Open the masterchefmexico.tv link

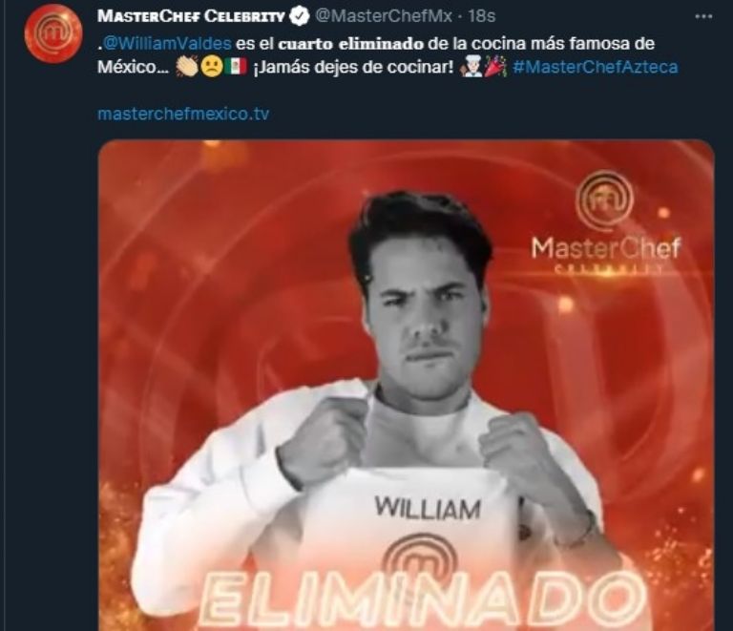[183, 114]
